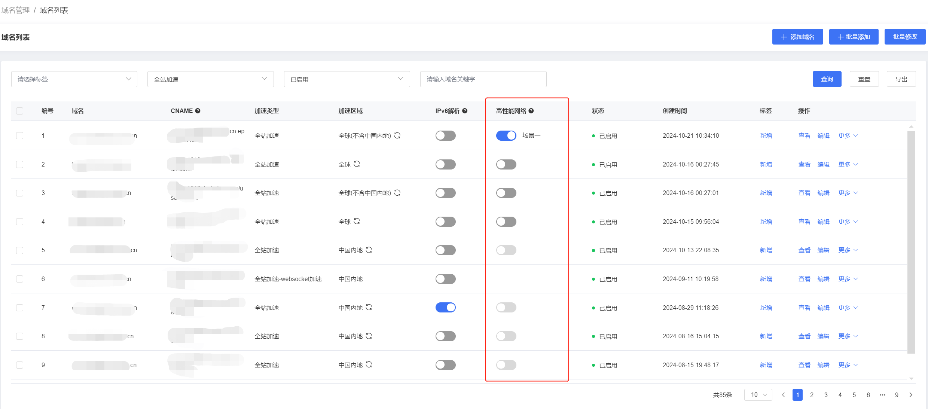Click 查看 link for row 4
Viewport: 928px width, 409px height.
coord(804,222)
